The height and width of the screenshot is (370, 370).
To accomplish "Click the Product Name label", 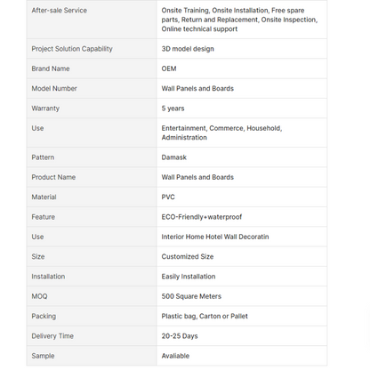I will pyautogui.click(x=53, y=177).
